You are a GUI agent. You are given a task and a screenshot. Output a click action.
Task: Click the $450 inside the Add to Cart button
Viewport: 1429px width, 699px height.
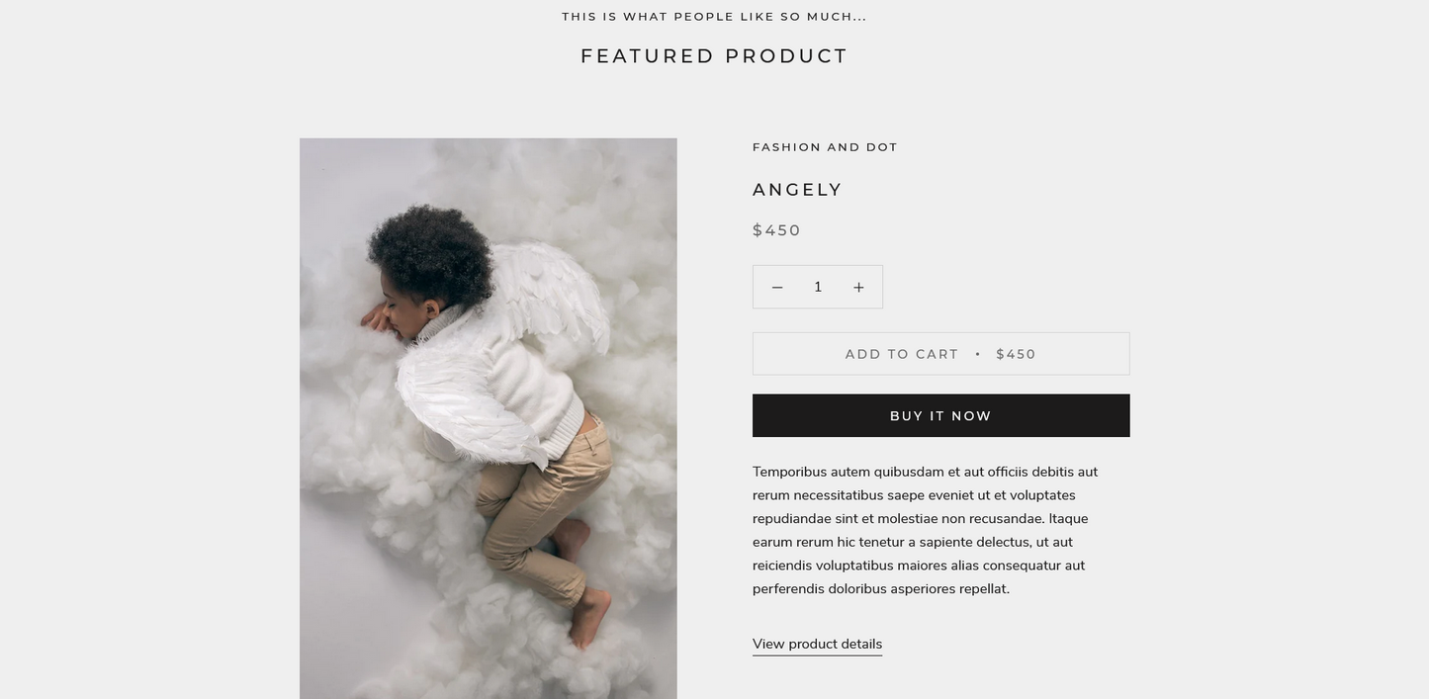[x=1016, y=354]
